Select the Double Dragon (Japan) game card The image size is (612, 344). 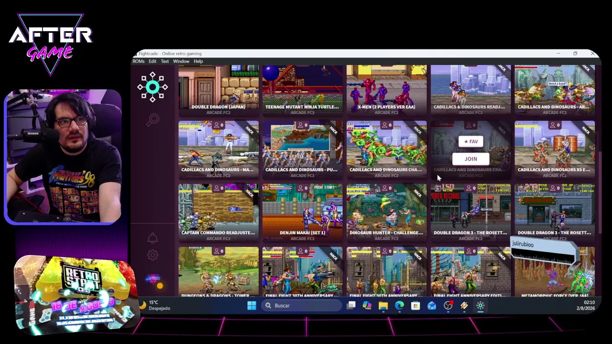tap(219, 90)
